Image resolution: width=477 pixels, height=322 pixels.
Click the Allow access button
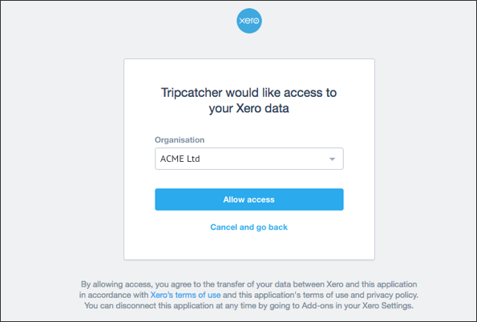point(249,199)
